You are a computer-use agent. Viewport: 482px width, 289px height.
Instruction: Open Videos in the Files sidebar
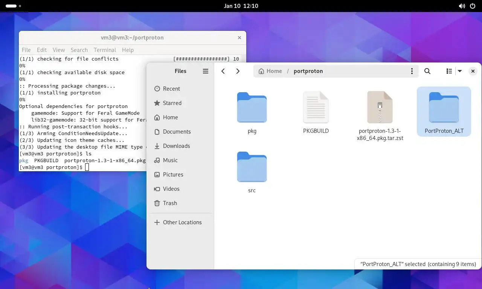(x=181, y=189)
